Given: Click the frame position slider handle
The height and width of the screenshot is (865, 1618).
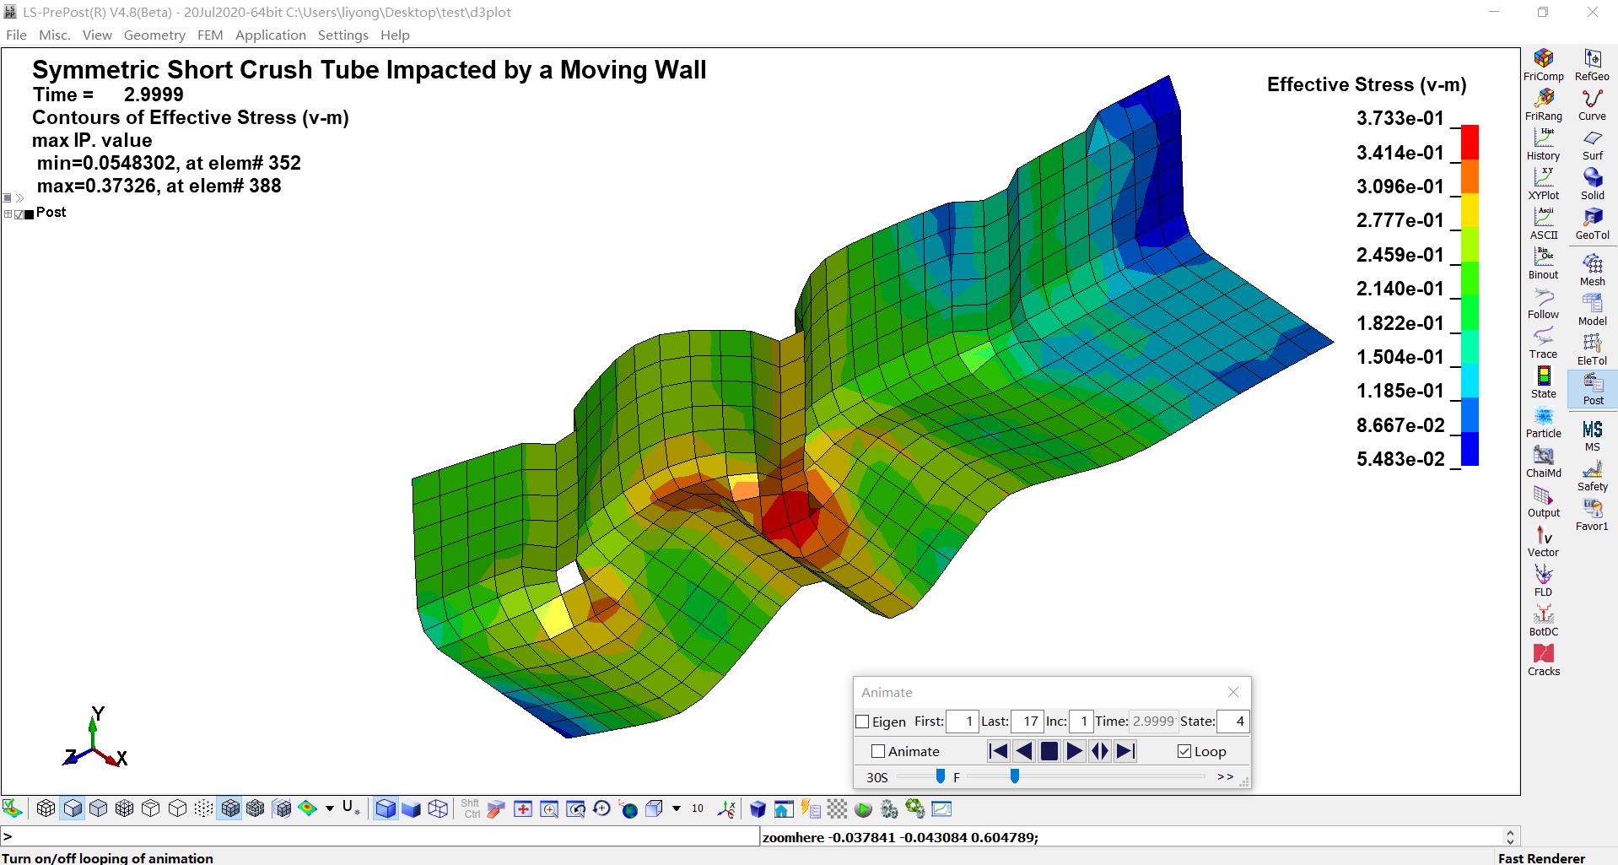Looking at the screenshot, I should pos(1015,776).
